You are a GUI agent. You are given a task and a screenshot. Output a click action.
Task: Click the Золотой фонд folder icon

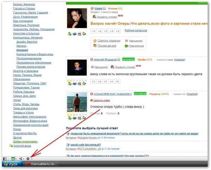(x=11, y=146)
